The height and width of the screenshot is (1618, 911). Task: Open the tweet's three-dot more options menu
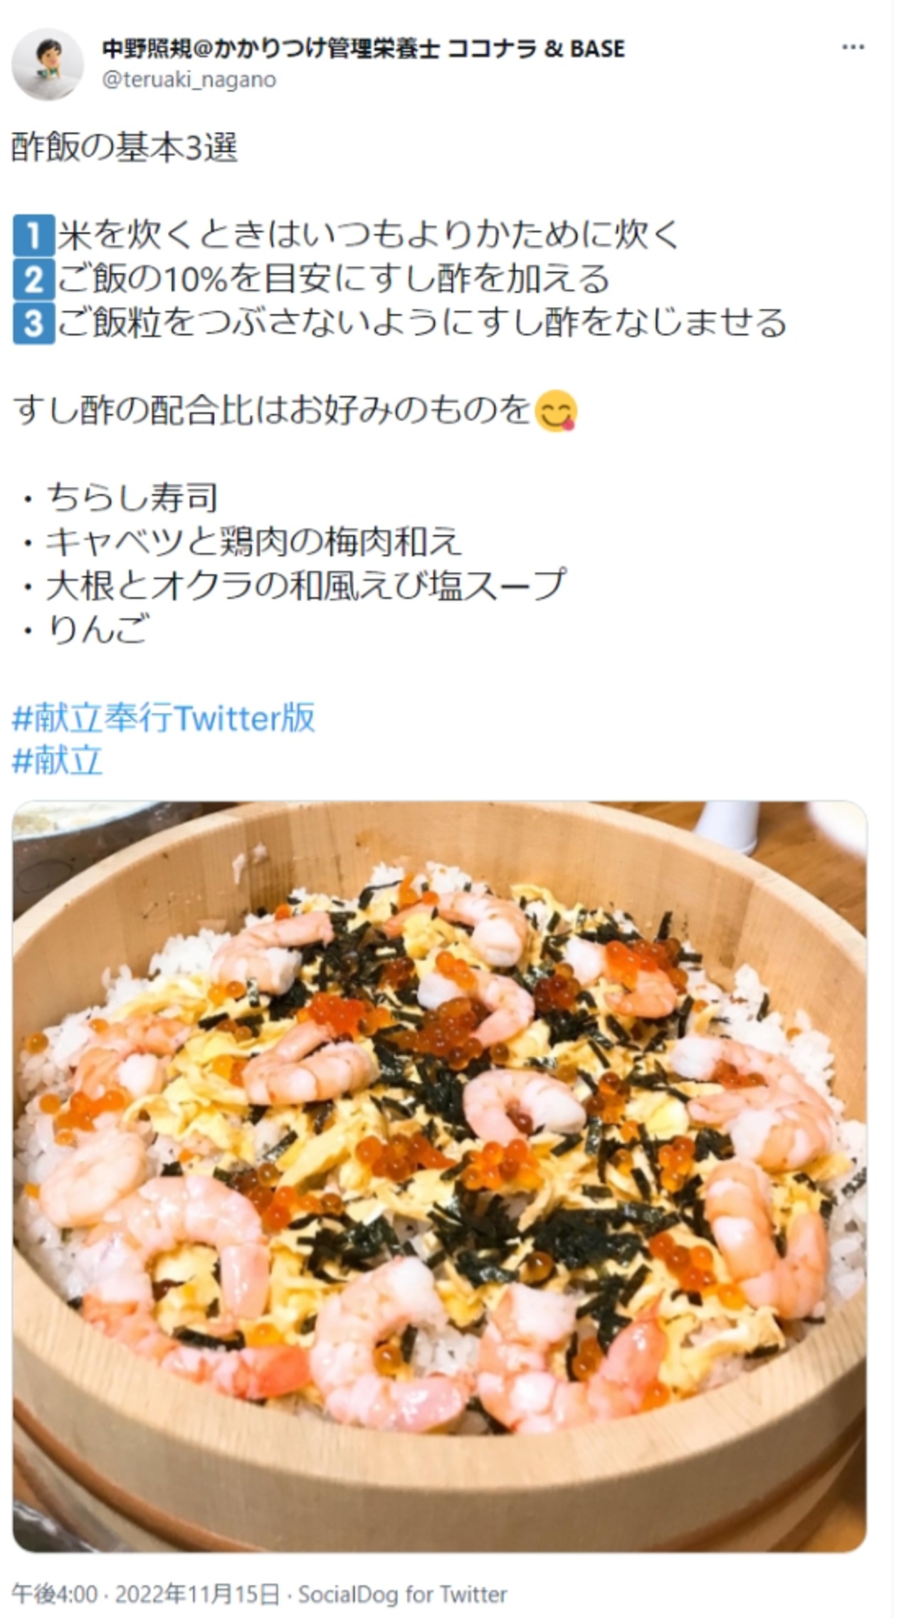click(853, 48)
